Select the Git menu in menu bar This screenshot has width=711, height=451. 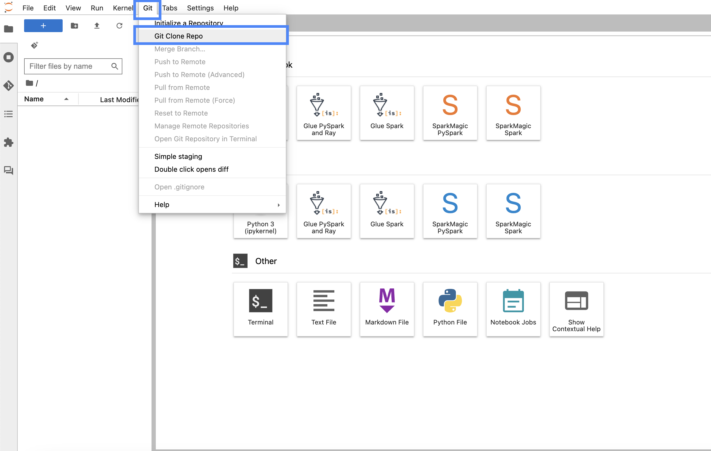pos(148,7)
